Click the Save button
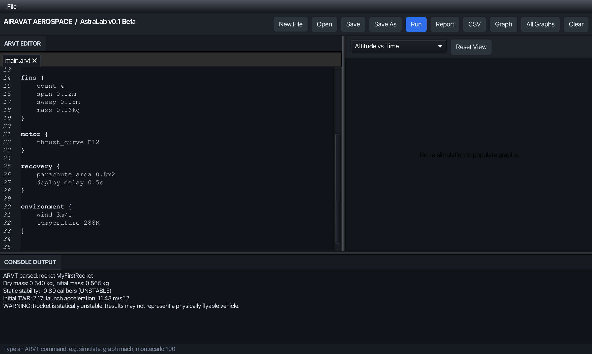This screenshot has height=354, width=592. (x=353, y=24)
